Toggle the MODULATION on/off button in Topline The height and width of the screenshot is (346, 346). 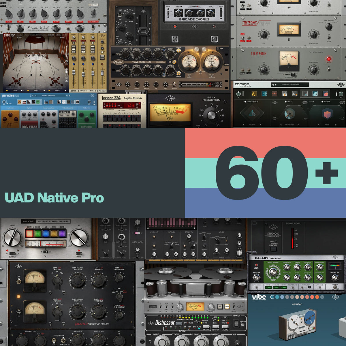click(245, 102)
